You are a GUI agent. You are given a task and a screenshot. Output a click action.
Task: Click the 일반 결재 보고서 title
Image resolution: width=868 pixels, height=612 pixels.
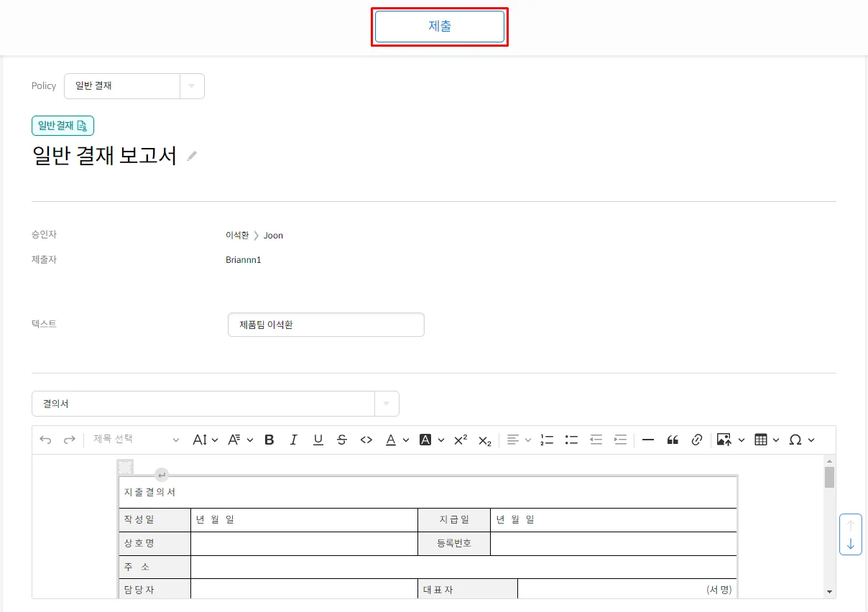point(105,156)
